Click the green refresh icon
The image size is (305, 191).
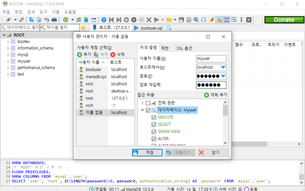[x=66, y=20]
